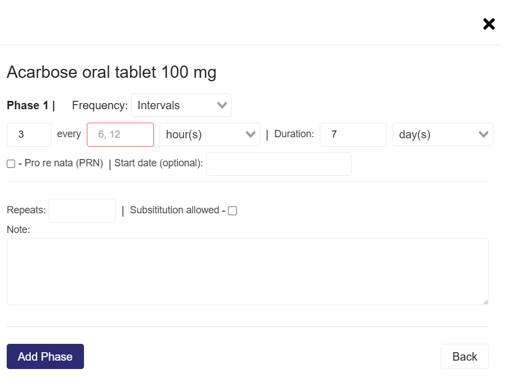Open the day(s) duration unit dropdown
This screenshot has height=392, width=509.
pyautogui.click(x=442, y=135)
